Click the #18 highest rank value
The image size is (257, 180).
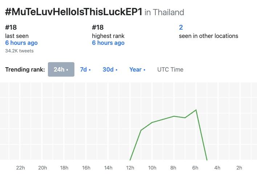tap(98, 27)
